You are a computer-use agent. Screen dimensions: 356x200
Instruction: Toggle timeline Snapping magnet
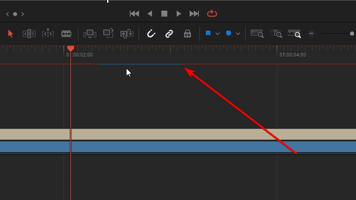(x=151, y=34)
